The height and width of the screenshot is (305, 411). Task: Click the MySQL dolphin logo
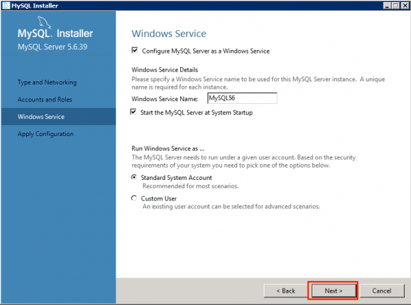[44, 22]
